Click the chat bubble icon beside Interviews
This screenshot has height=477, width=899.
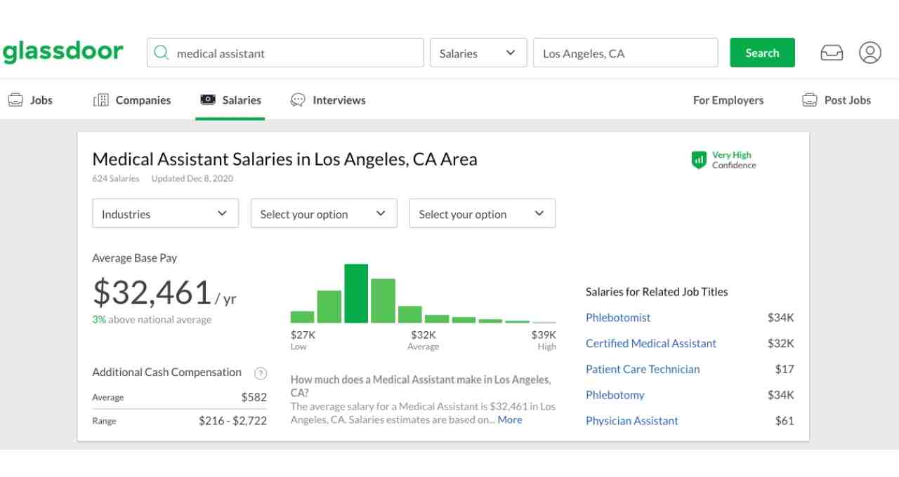click(298, 100)
